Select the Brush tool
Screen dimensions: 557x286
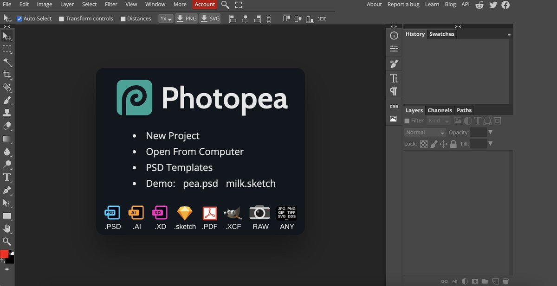tap(7, 100)
